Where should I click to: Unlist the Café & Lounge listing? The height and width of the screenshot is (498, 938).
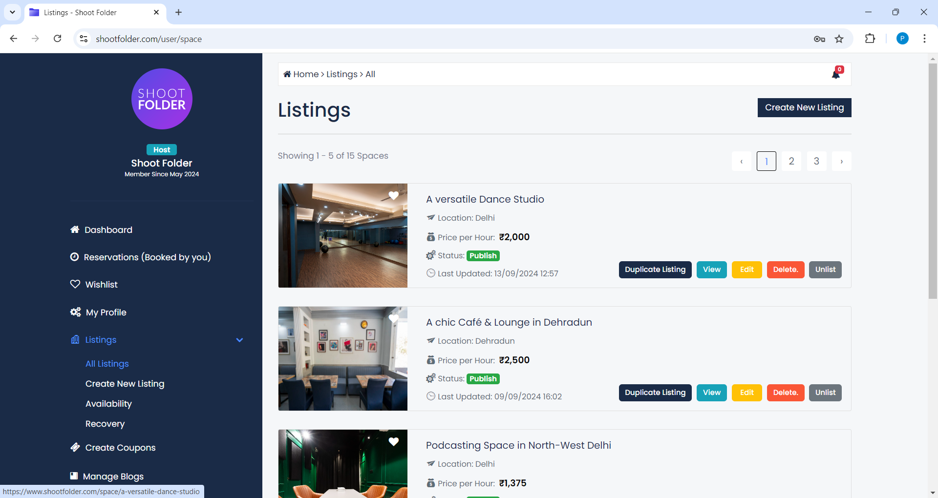pyautogui.click(x=825, y=393)
